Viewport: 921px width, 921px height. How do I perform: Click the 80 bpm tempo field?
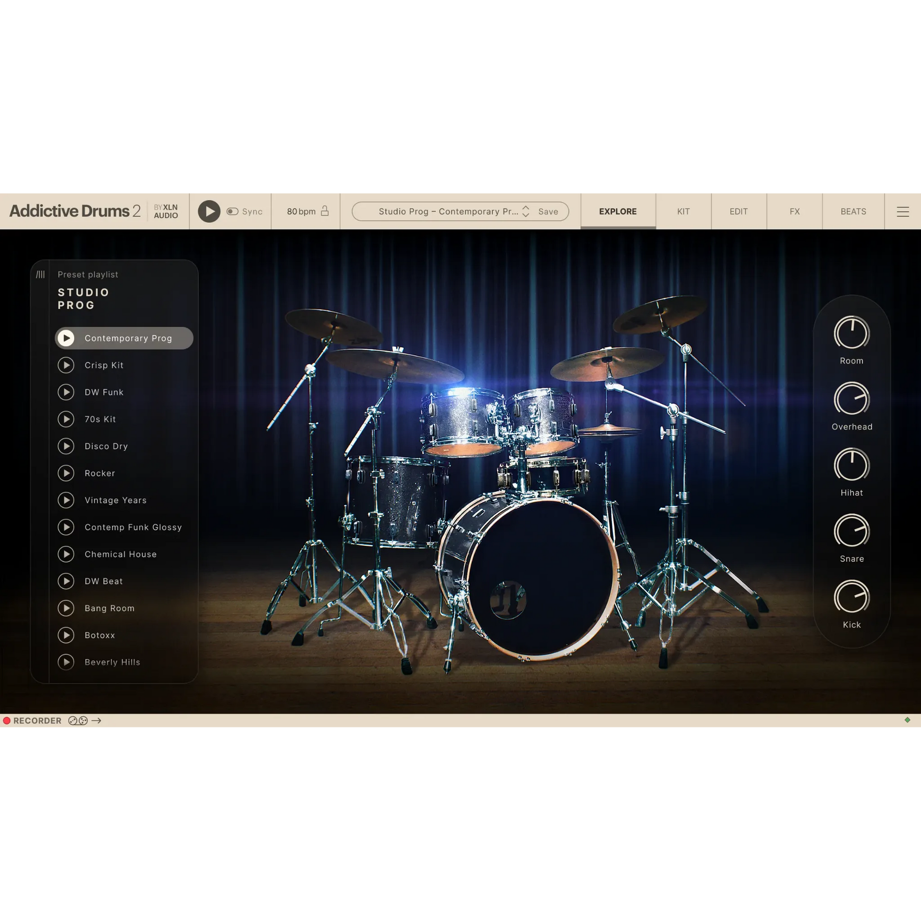coord(301,211)
